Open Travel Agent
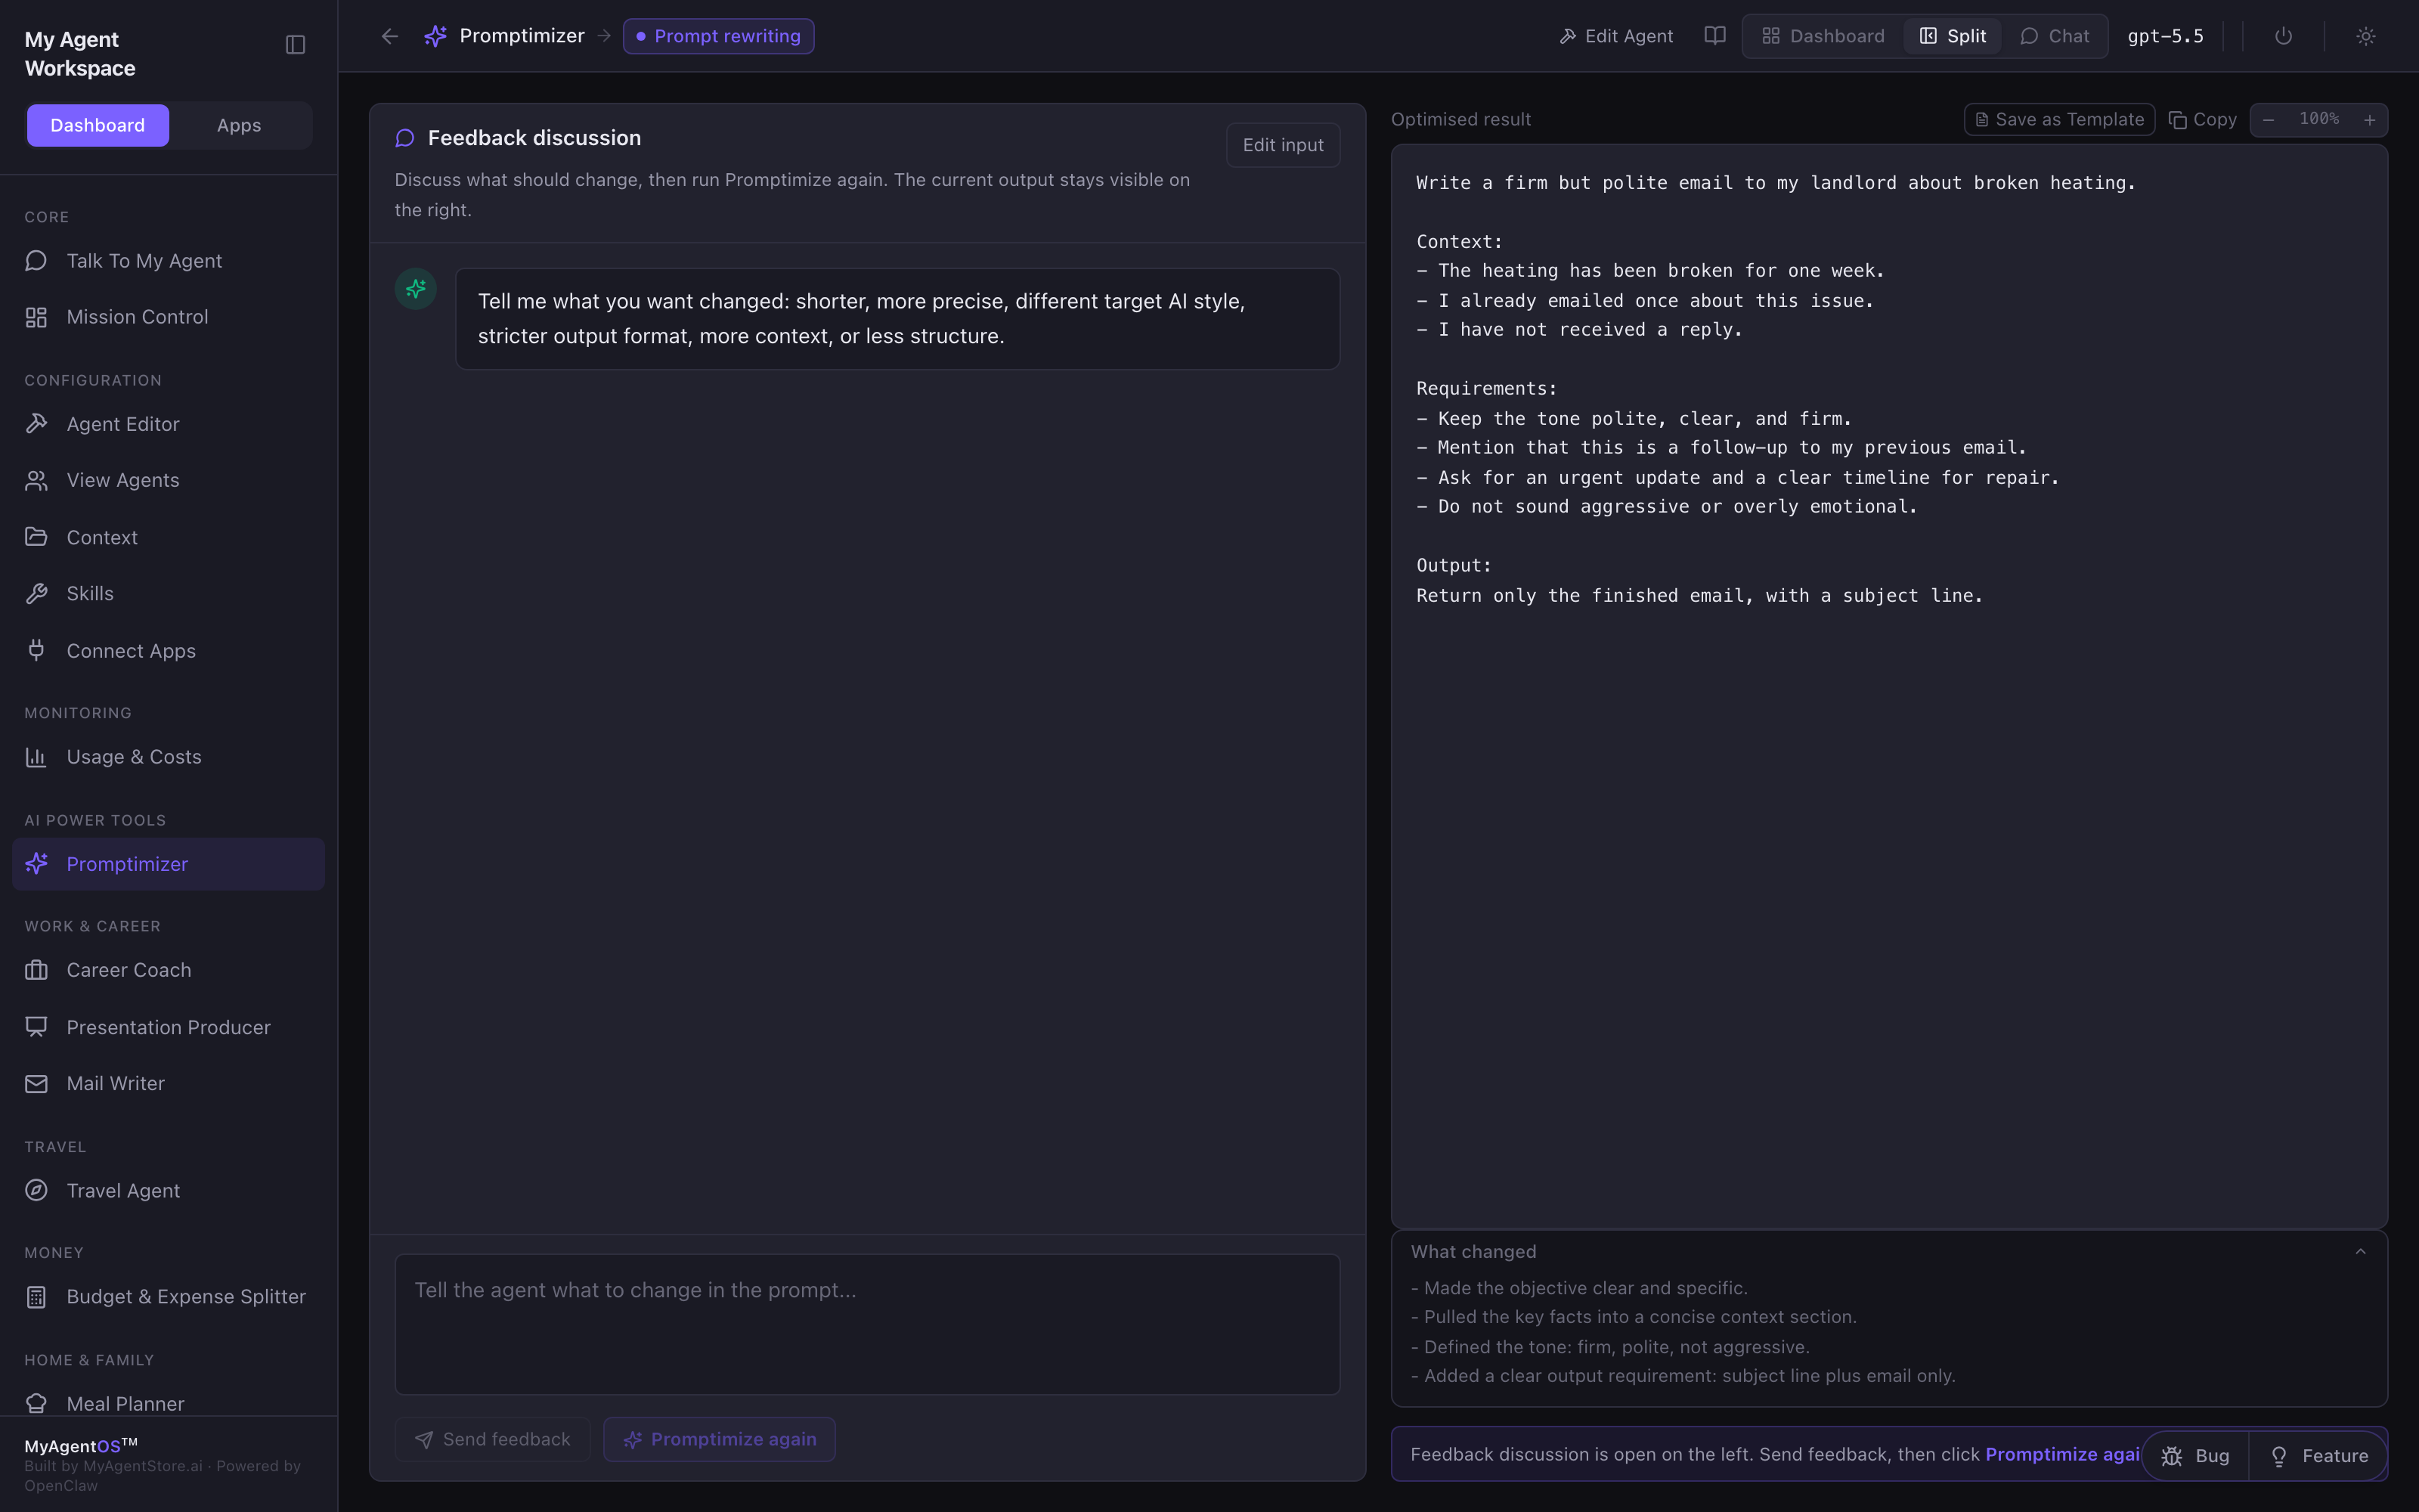 point(168,1190)
